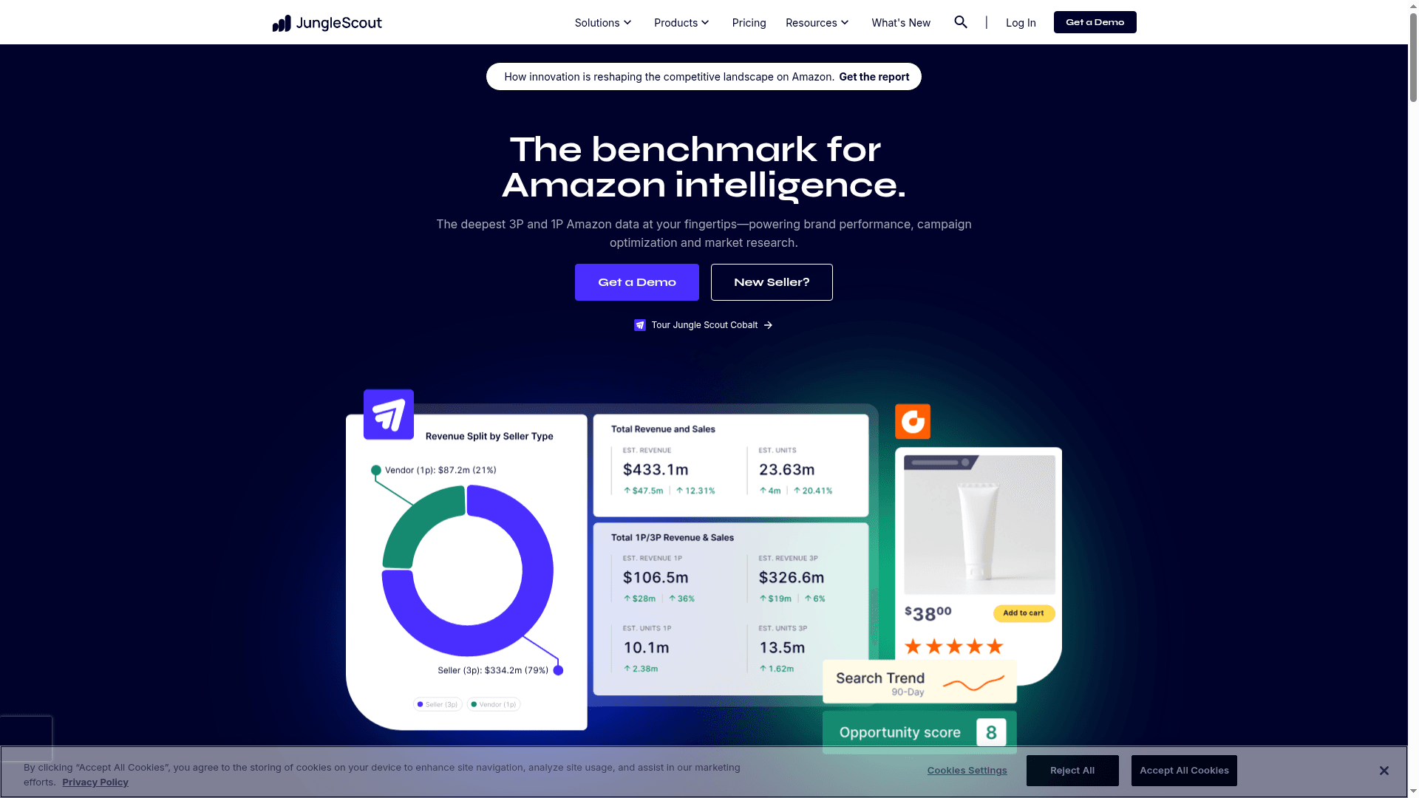Dismiss the cookie banner with the X icon
The width and height of the screenshot is (1419, 798).
coord(1384,770)
